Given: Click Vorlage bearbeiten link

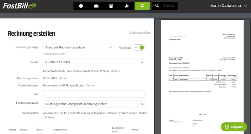Looking at the screenshot, I should point(55,54).
